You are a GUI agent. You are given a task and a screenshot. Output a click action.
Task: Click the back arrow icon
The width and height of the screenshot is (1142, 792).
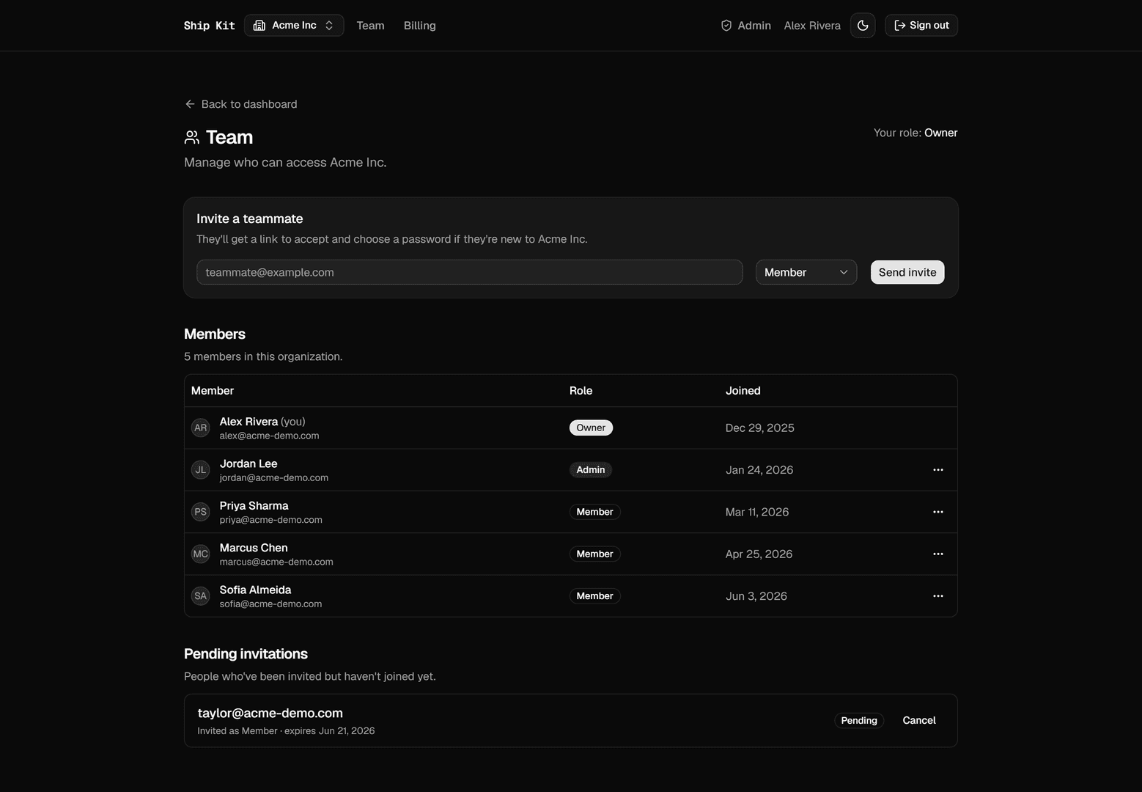click(190, 104)
